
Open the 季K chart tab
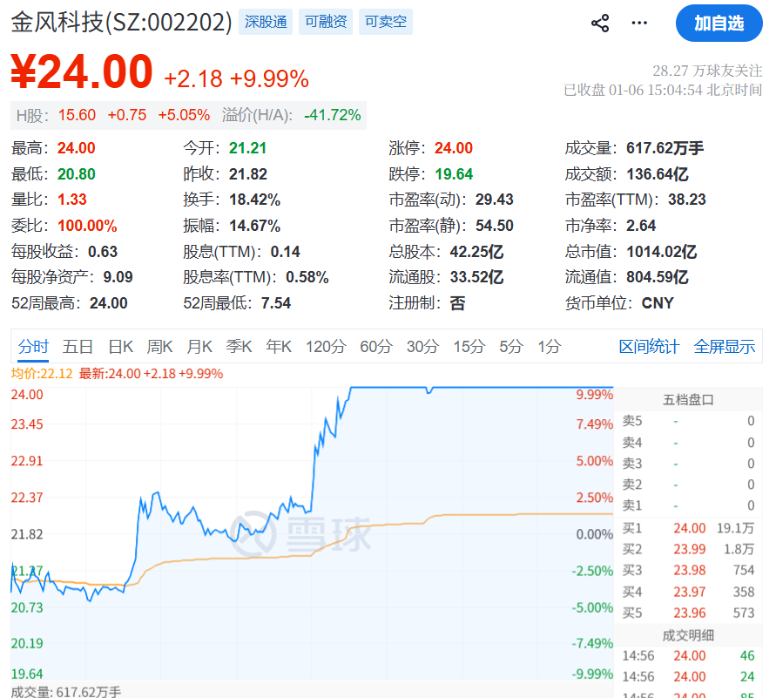239,347
